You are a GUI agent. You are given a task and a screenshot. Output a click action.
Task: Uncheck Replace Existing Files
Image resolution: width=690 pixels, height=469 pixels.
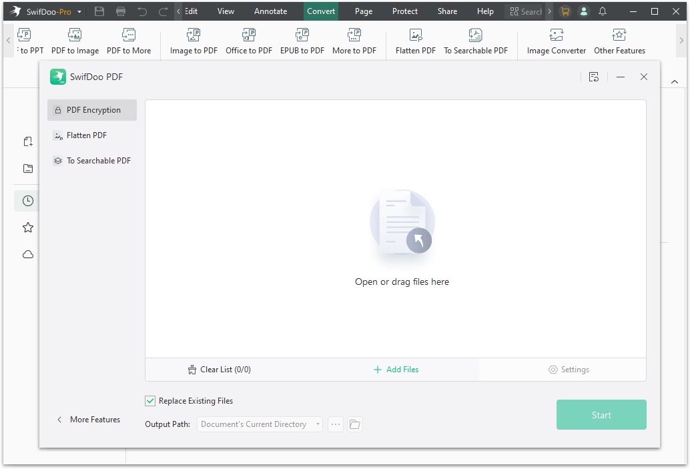(x=150, y=400)
